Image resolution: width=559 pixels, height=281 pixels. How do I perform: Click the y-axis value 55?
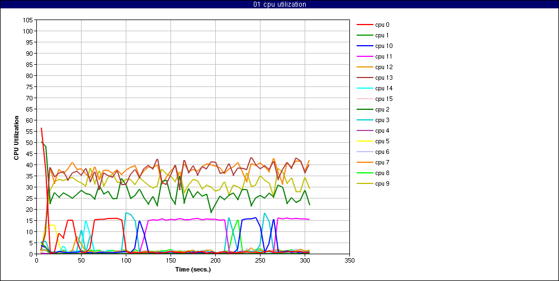tap(30, 132)
